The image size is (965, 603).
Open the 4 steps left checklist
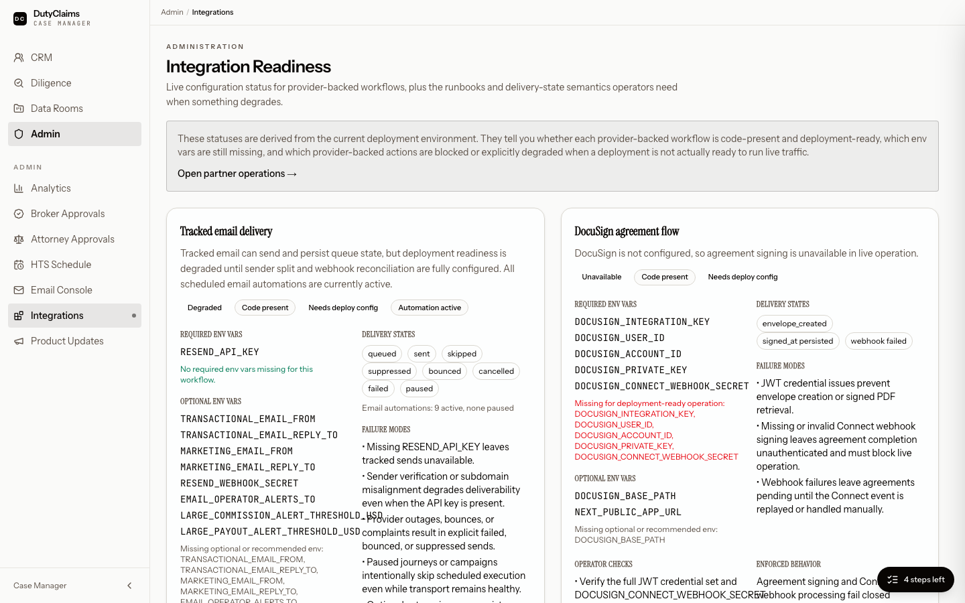point(915,580)
